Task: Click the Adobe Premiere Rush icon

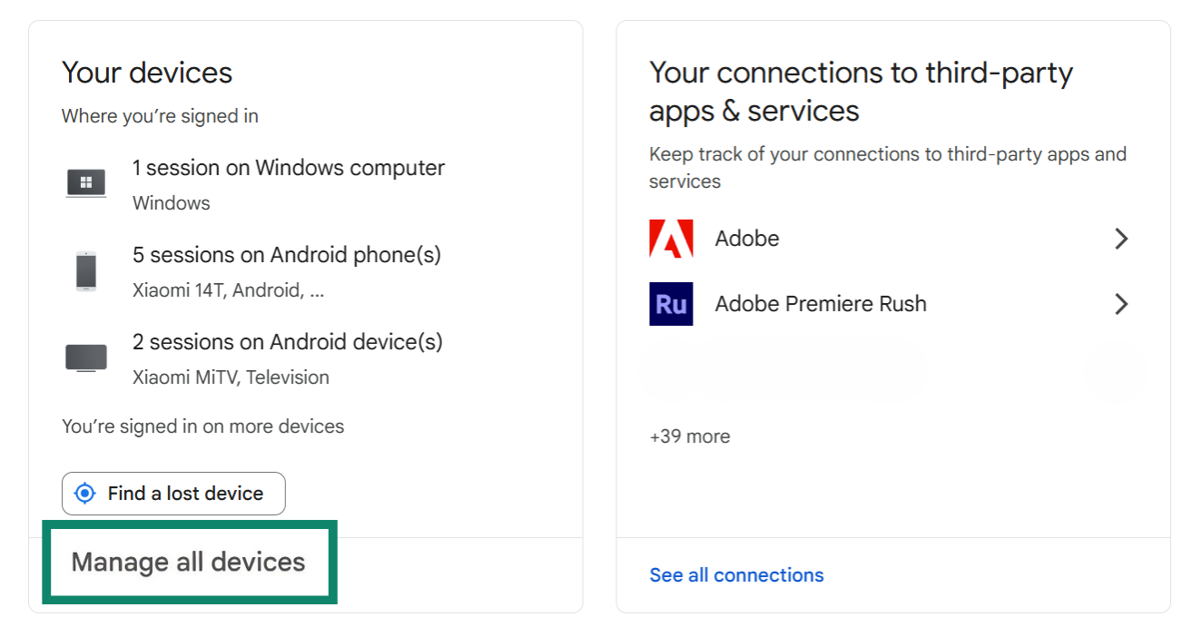Action: click(670, 303)
